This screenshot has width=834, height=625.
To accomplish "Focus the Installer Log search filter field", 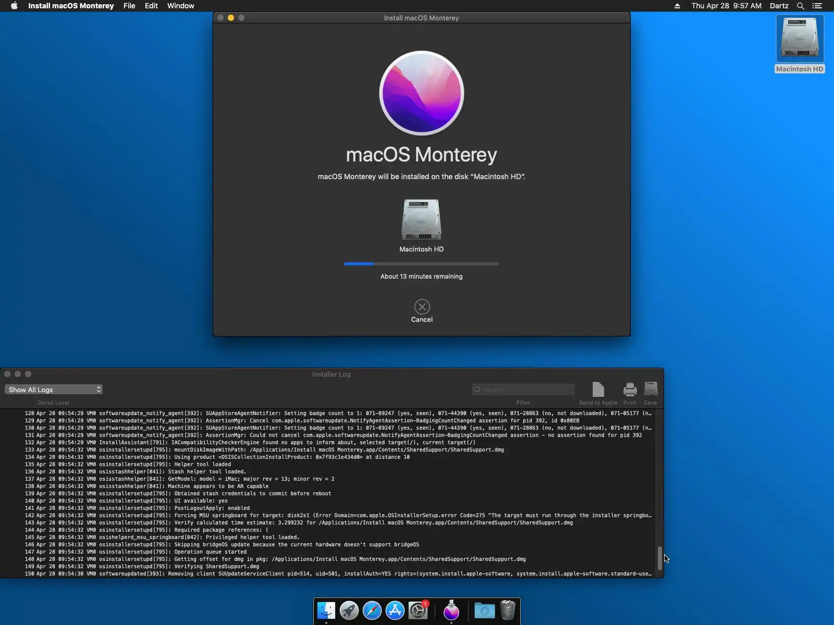I will click(523, 390).
